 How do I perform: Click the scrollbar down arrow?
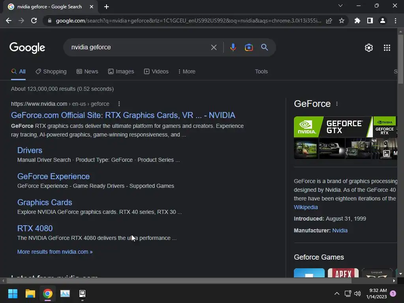click(x=400, y=274)
